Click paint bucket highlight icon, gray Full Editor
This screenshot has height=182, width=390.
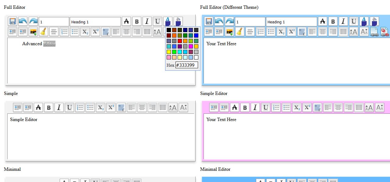(x=178, y=22)
